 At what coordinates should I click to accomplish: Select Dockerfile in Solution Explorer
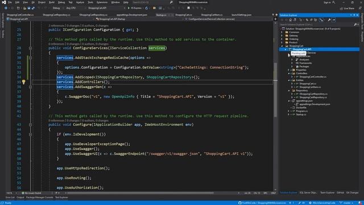pyautogui.click(x=301, y=108)
